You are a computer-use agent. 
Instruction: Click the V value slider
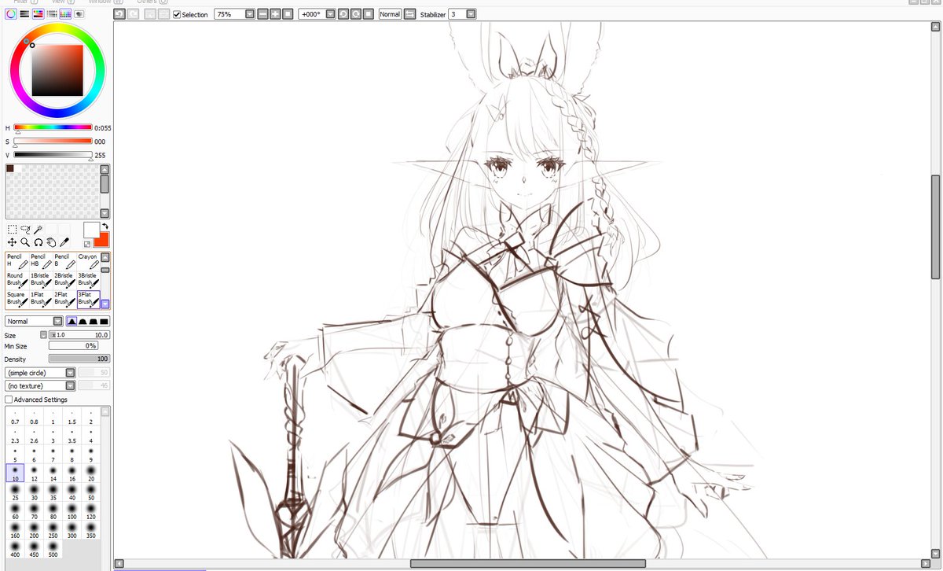[53, 156]
